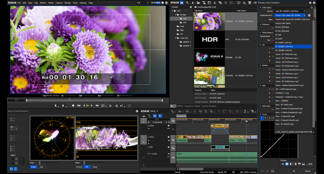Screen dimensions: 324x174
Task: Click the red X Delete icon in timeline toolbar
Action: click(x=219, y=111)
